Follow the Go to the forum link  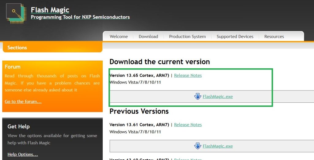(x=23, y=101)
